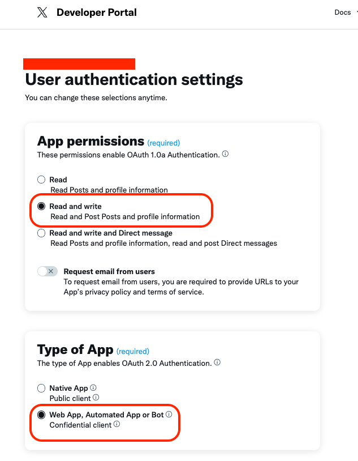The width and height of the screenshot is (358, 461).
Task: Click info icon after Web App, Automated App or Bot
Action: 169,414
